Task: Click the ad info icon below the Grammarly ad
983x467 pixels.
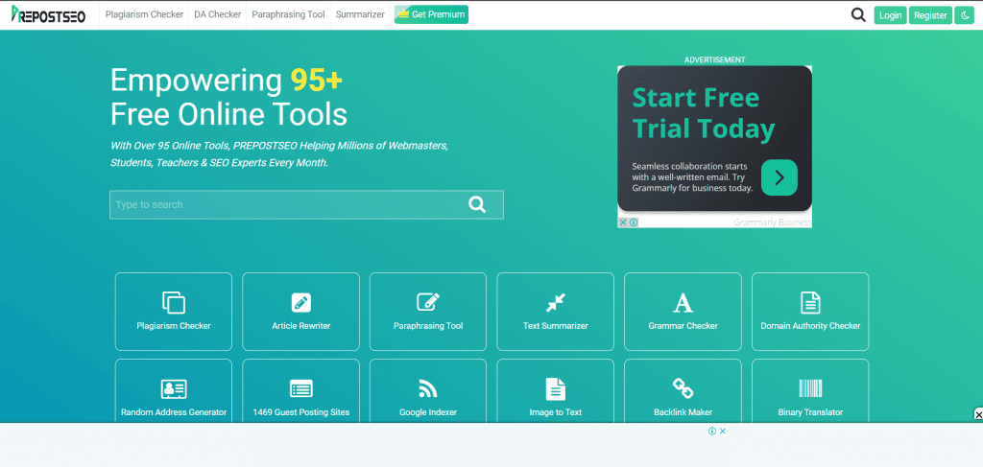Action: tap(634, 222)
